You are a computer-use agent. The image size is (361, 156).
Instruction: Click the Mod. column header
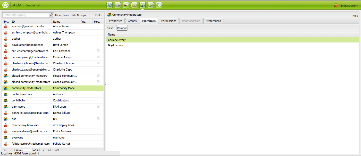[x=98, y=22]
